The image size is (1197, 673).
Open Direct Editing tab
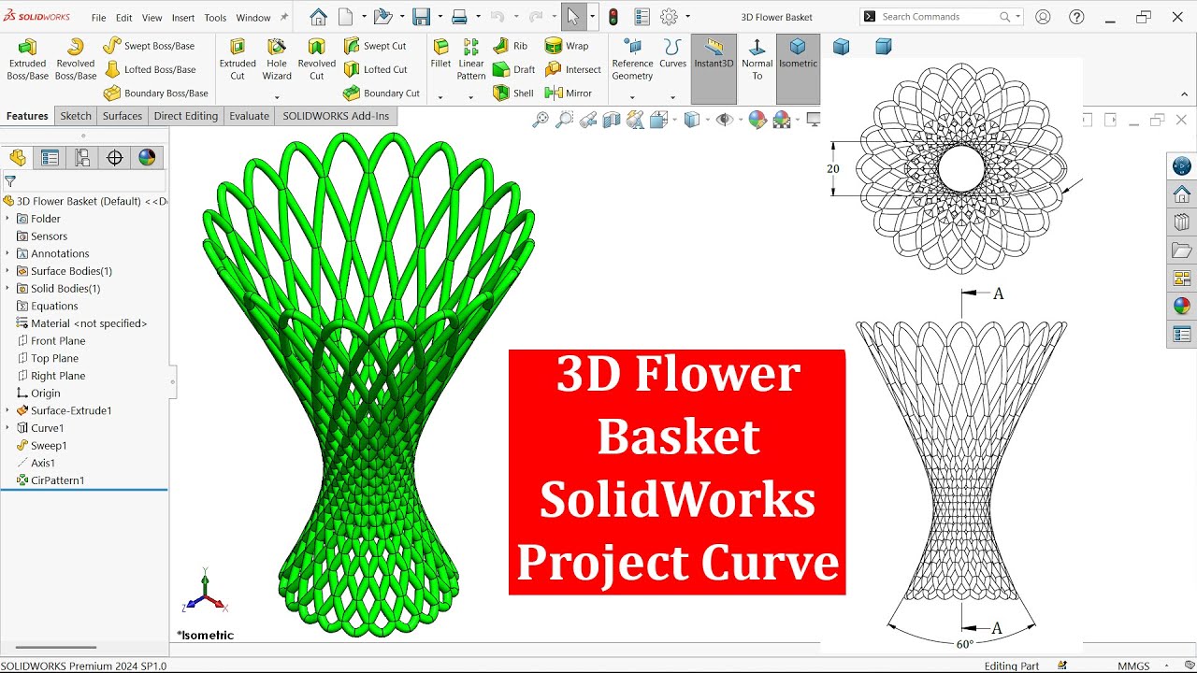pyautogui.click(x=186, y=116)
